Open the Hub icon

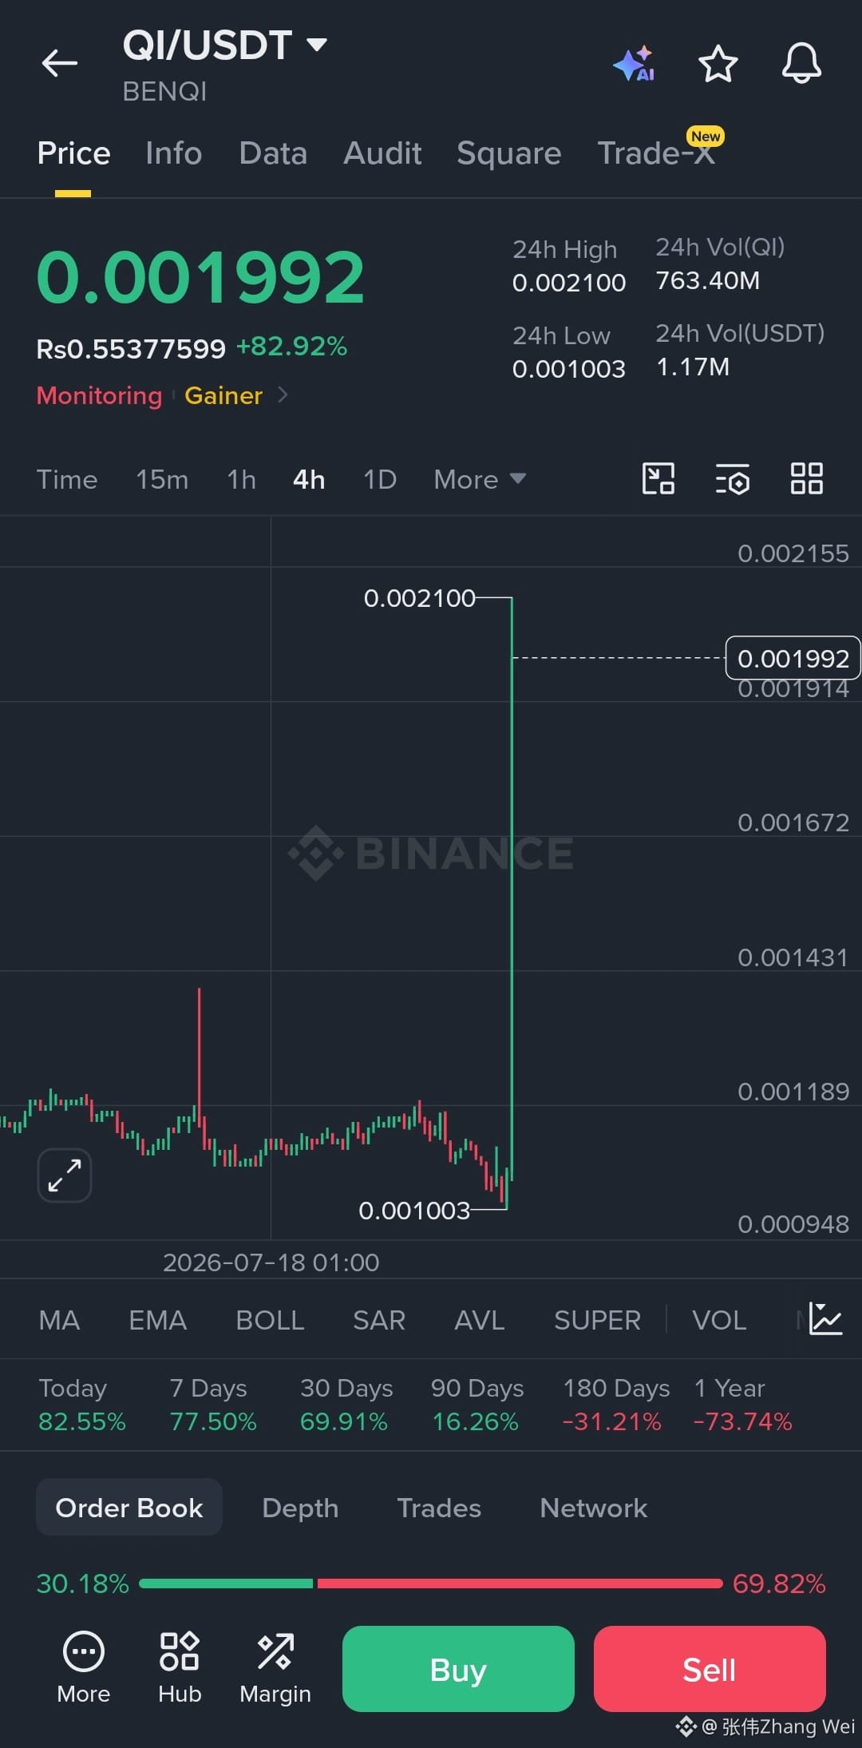pyautogui.click(x=180, y=1667)
